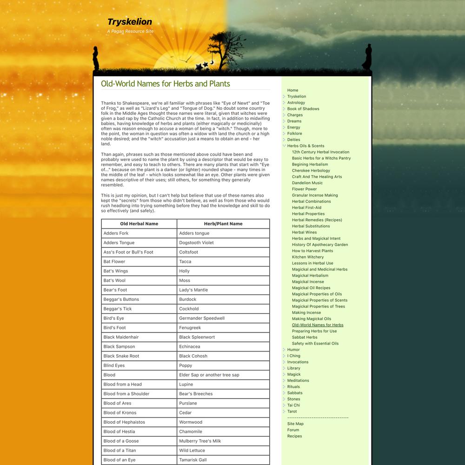The height and width of the screenshot is (465, 465).
Task: Select the Adders Fork table cell
Action: pyautogui.click(x=139, y=233)
